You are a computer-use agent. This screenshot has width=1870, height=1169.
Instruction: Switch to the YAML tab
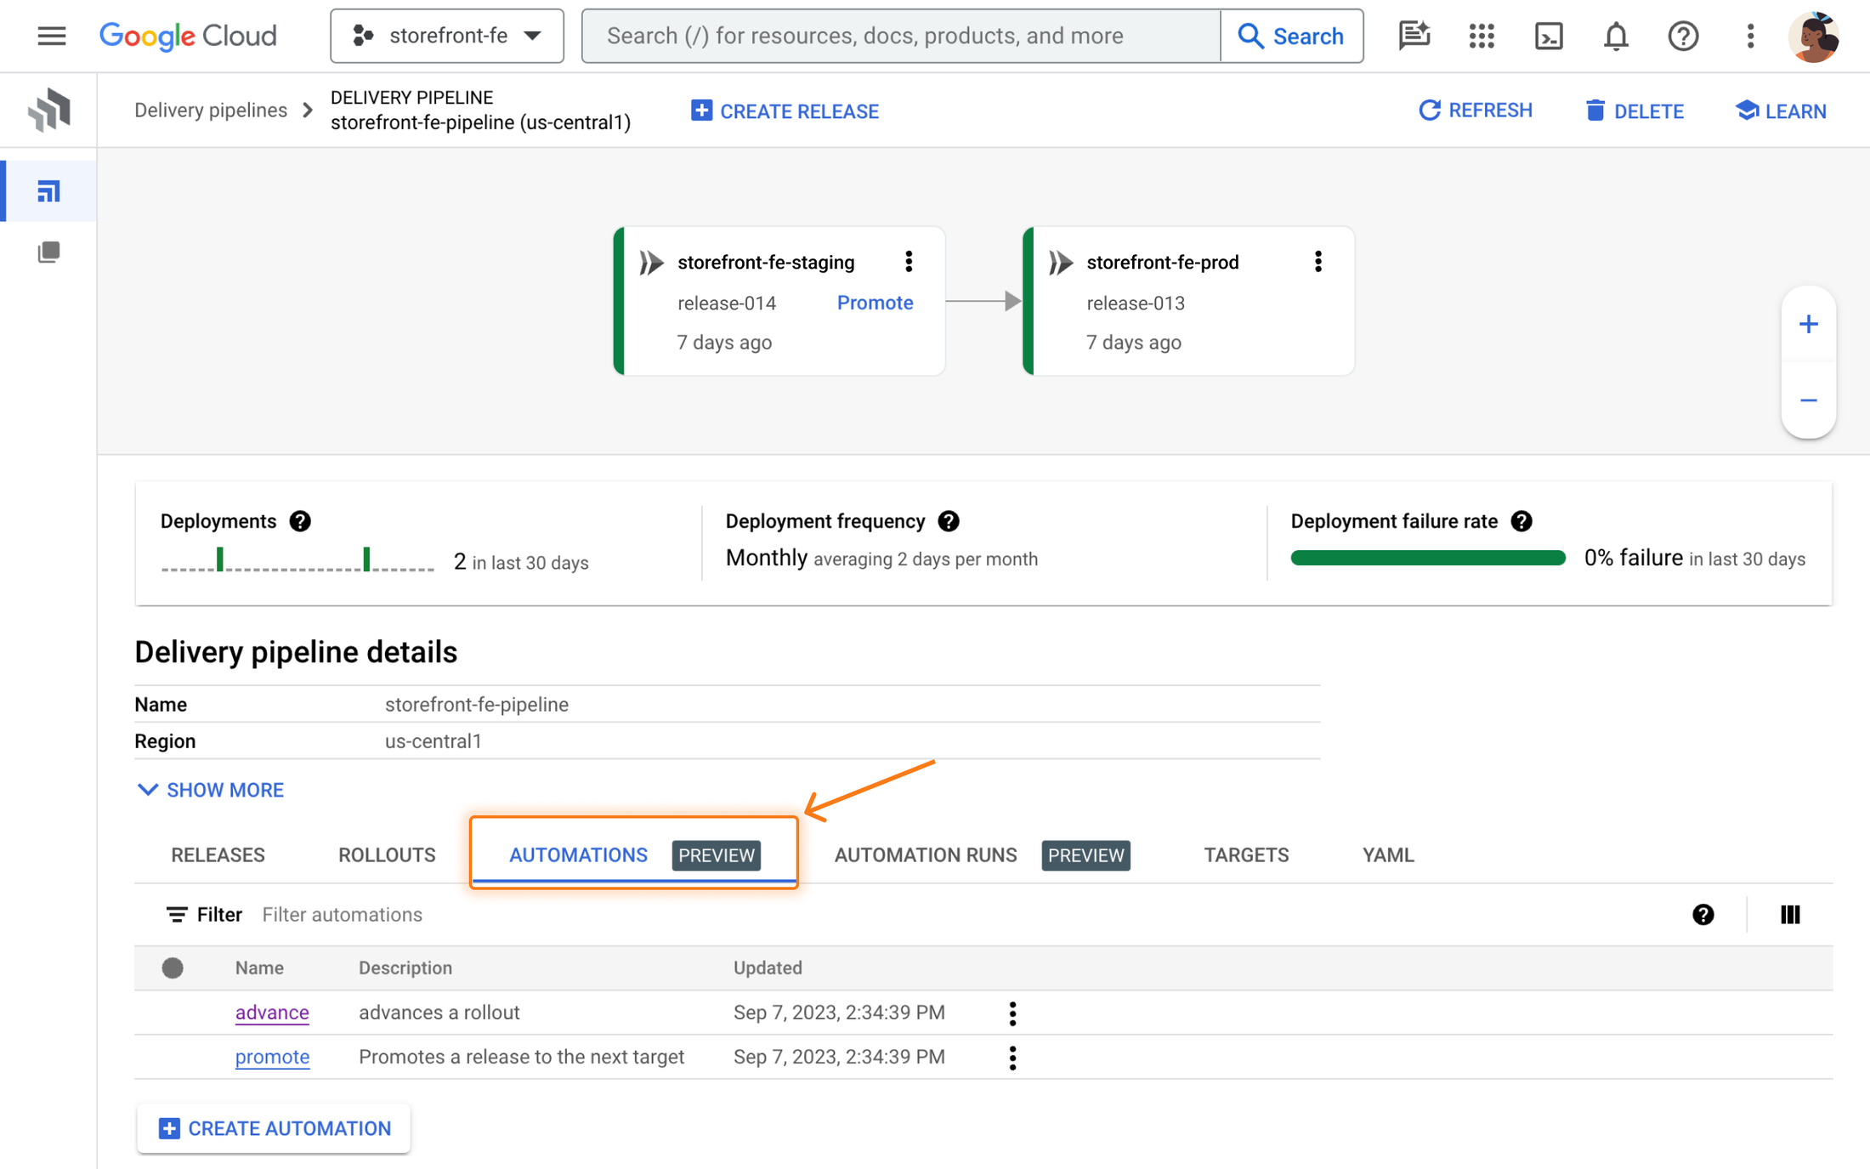point(1388,854)
